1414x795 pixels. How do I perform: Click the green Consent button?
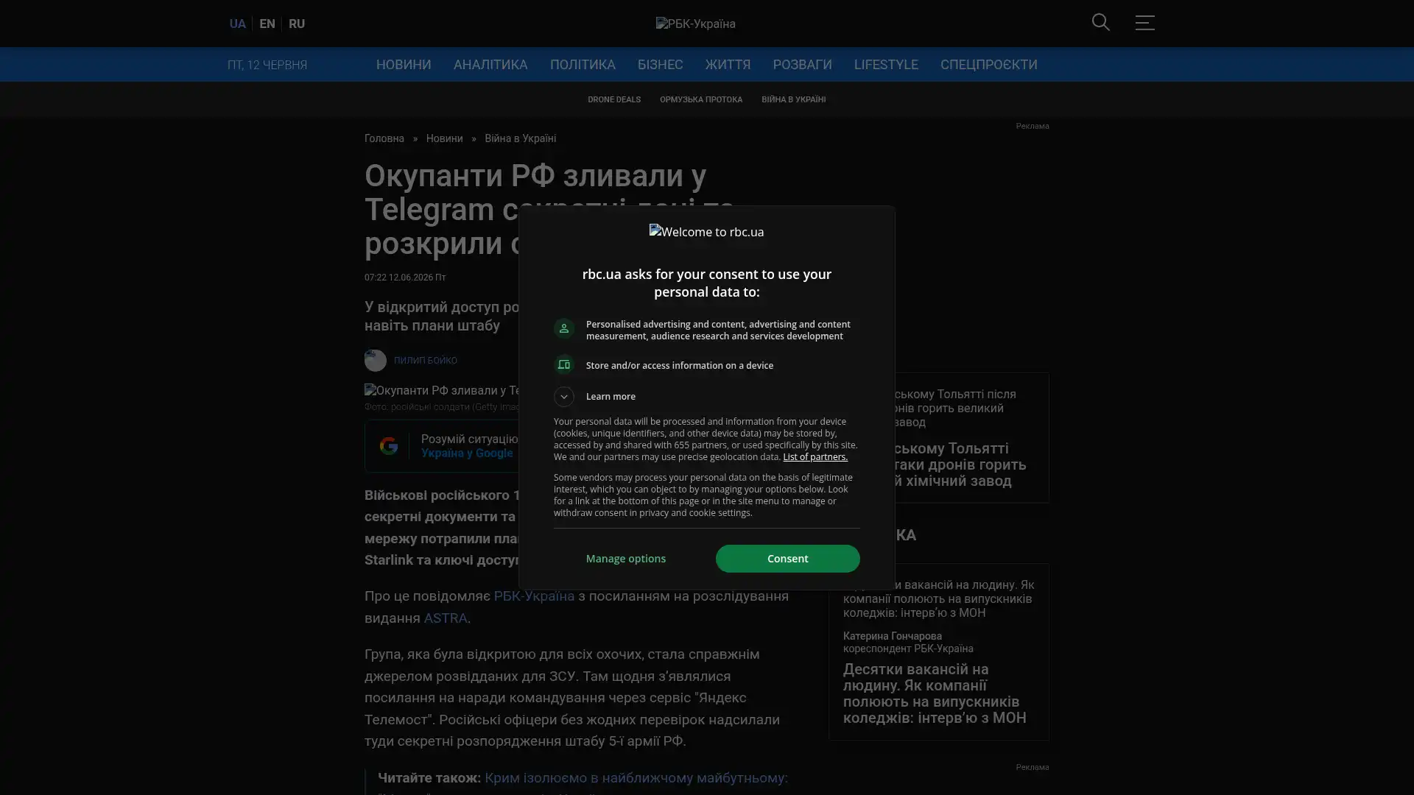[x=787, y=559]
